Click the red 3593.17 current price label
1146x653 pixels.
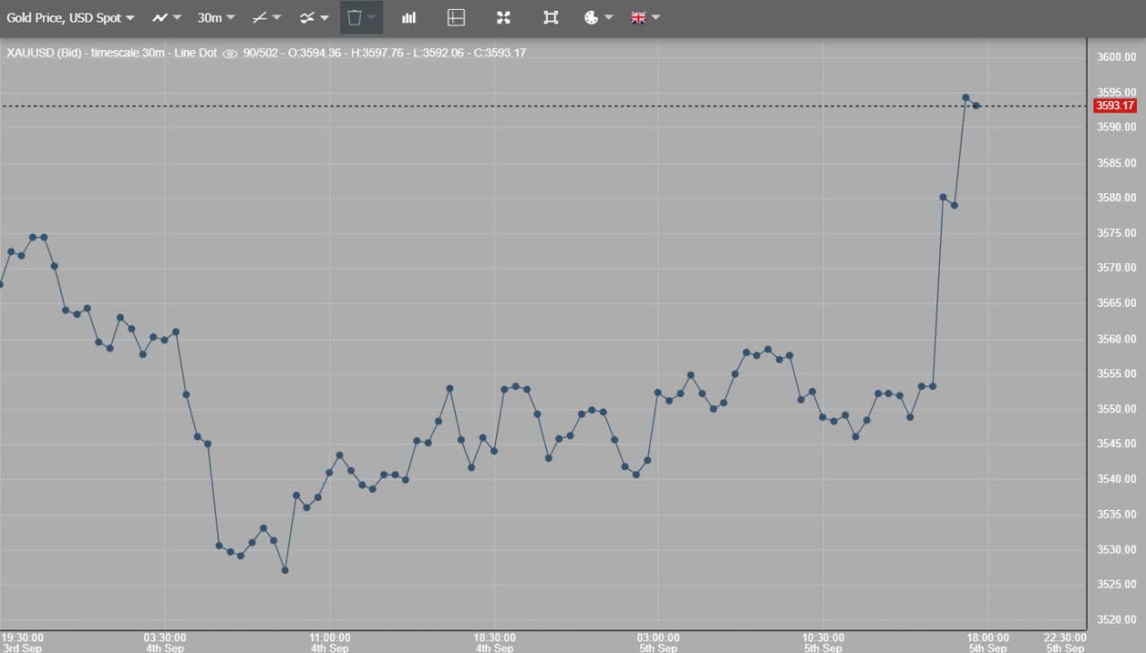(x=1115, y=106)
